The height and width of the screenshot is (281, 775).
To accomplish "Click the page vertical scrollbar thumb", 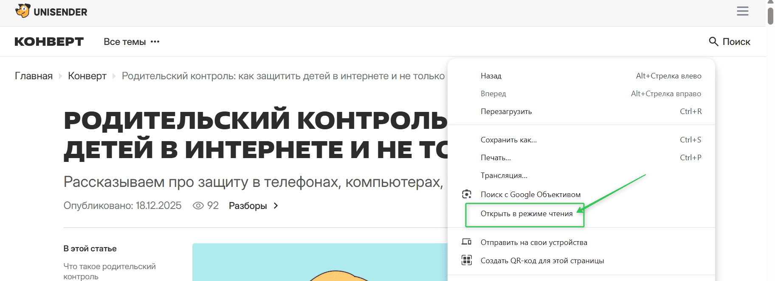I will point(770,16).
